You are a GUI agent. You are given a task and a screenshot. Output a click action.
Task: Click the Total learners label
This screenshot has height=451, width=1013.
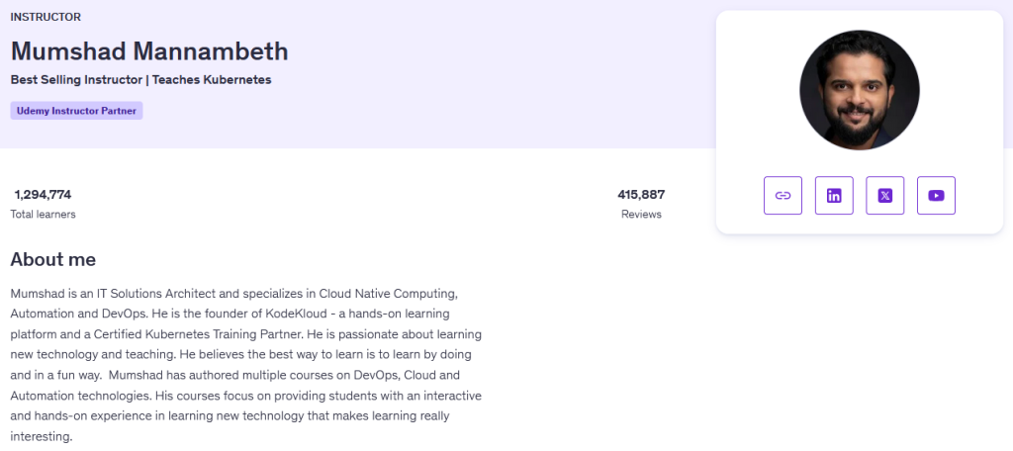[43, 214]
